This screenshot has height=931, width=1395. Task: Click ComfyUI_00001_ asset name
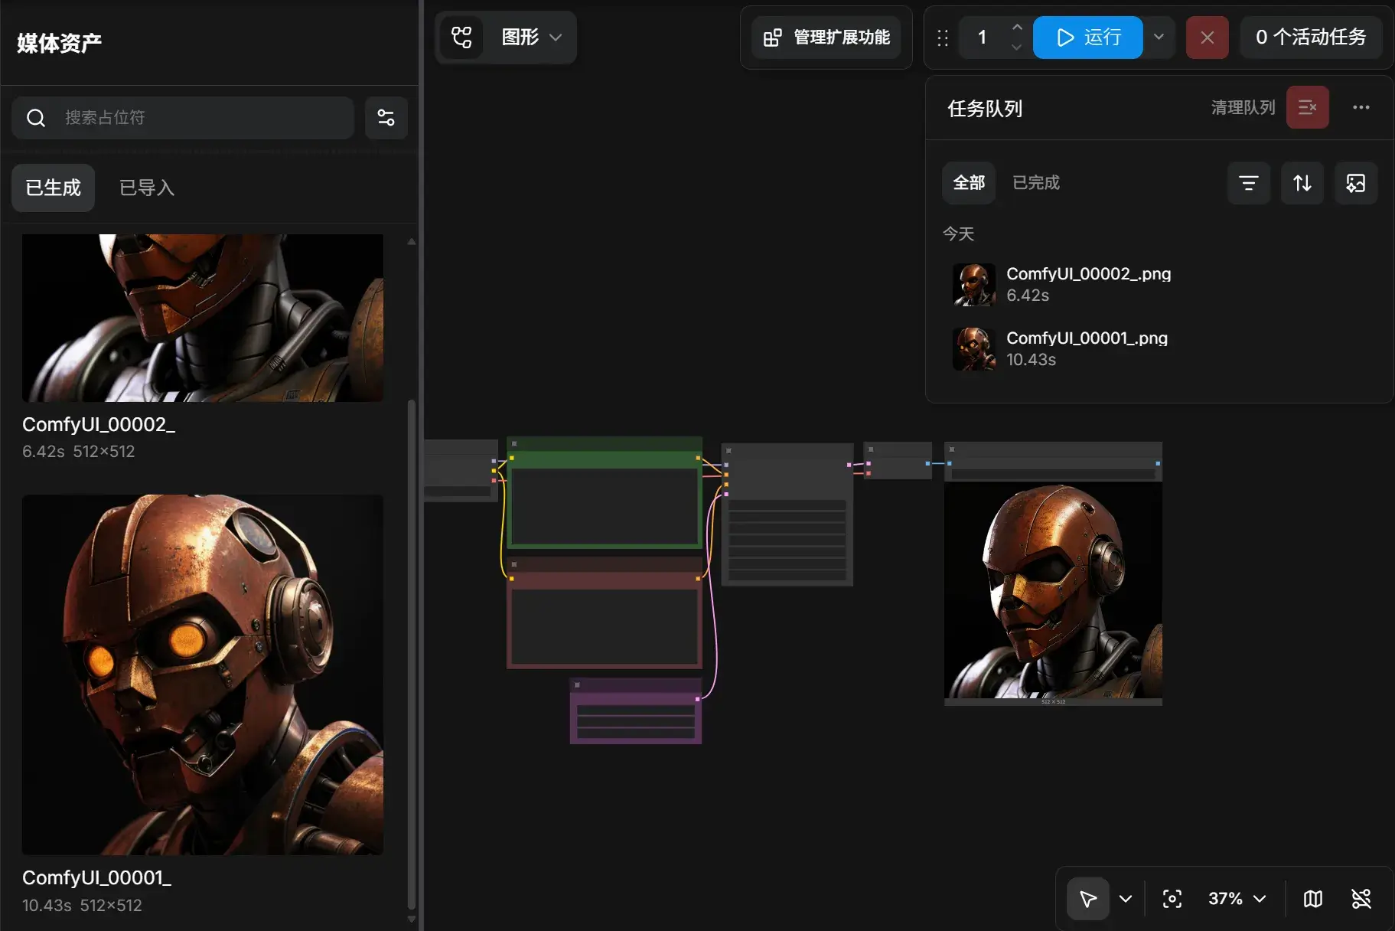pos(97,877)
